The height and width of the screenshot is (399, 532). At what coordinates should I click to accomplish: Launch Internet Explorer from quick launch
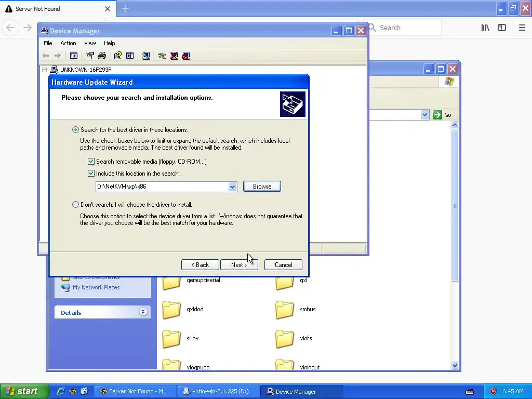click(61, 391)
